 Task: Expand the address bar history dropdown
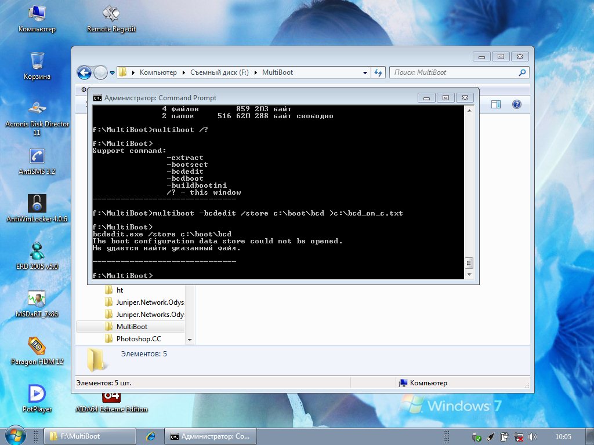365,73
